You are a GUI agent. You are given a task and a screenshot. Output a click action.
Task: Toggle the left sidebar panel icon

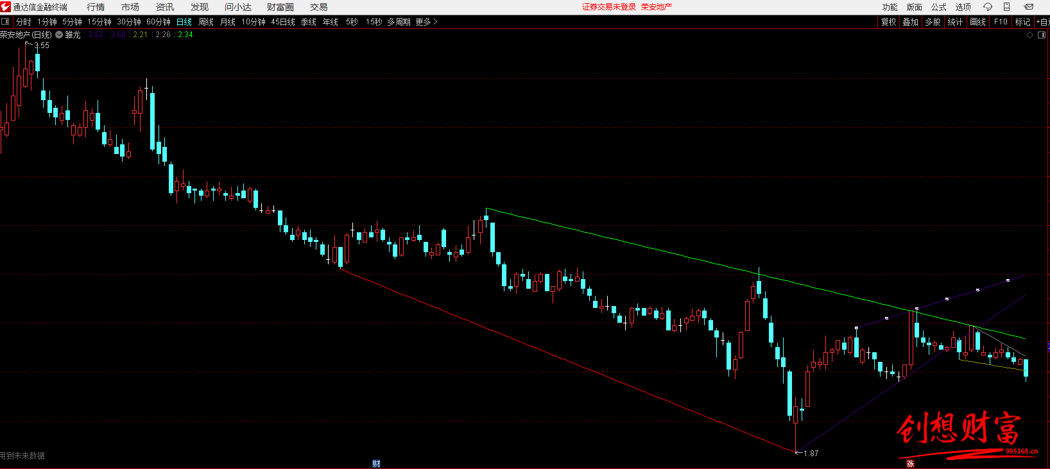pos(5,22)
